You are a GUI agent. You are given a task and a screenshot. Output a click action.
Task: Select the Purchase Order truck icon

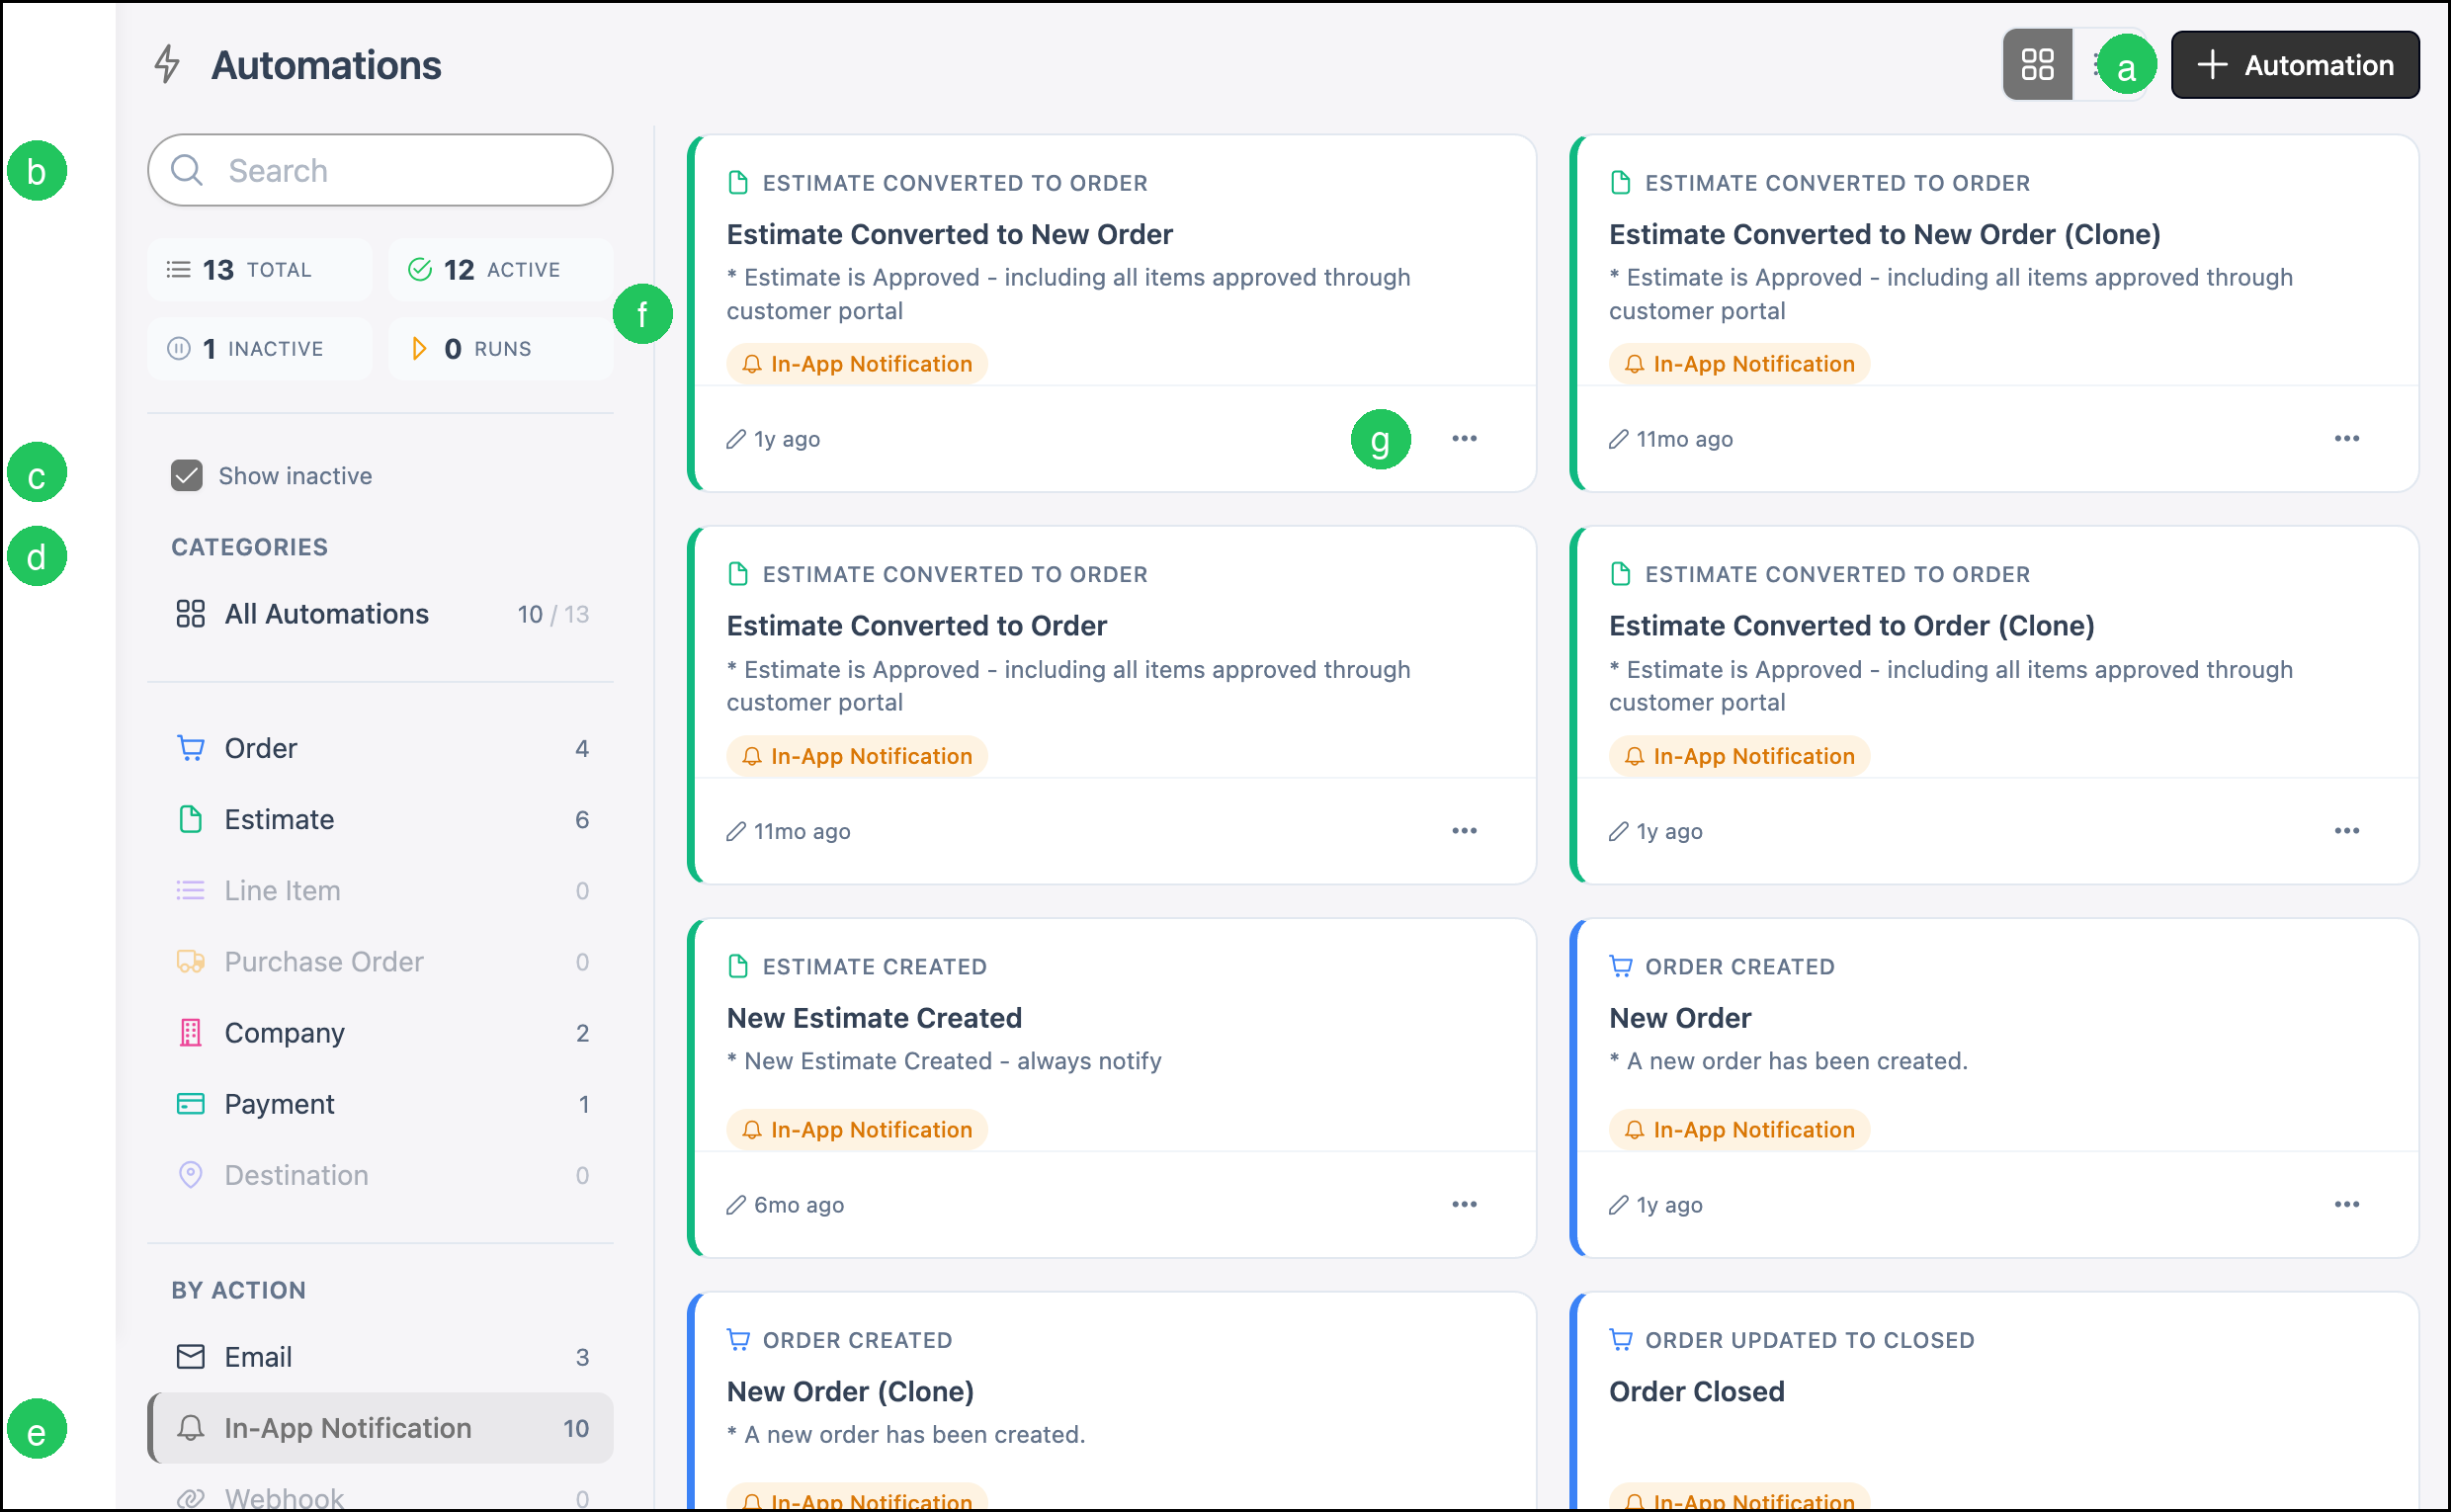coord(190,962)
